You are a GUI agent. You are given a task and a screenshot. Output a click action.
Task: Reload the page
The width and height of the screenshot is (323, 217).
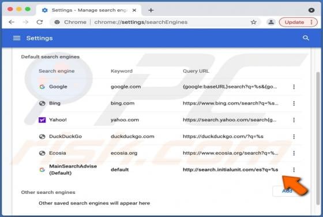(x=40, y=22)
